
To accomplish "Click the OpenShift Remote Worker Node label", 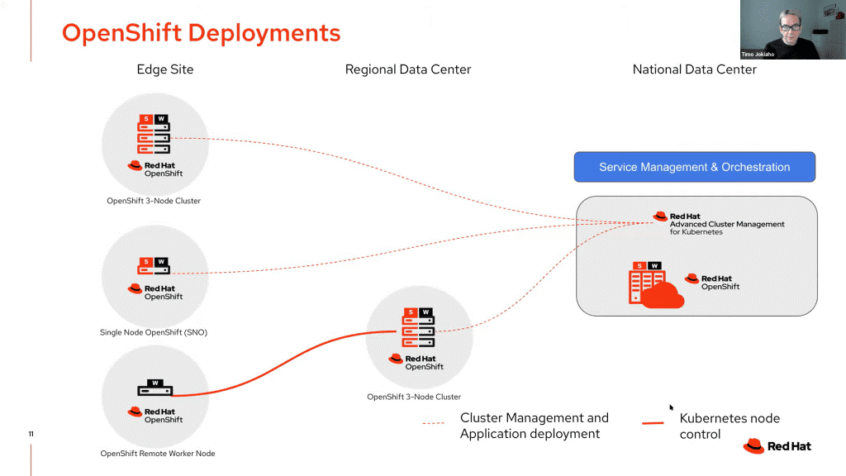I will click(x=158, y=453).
